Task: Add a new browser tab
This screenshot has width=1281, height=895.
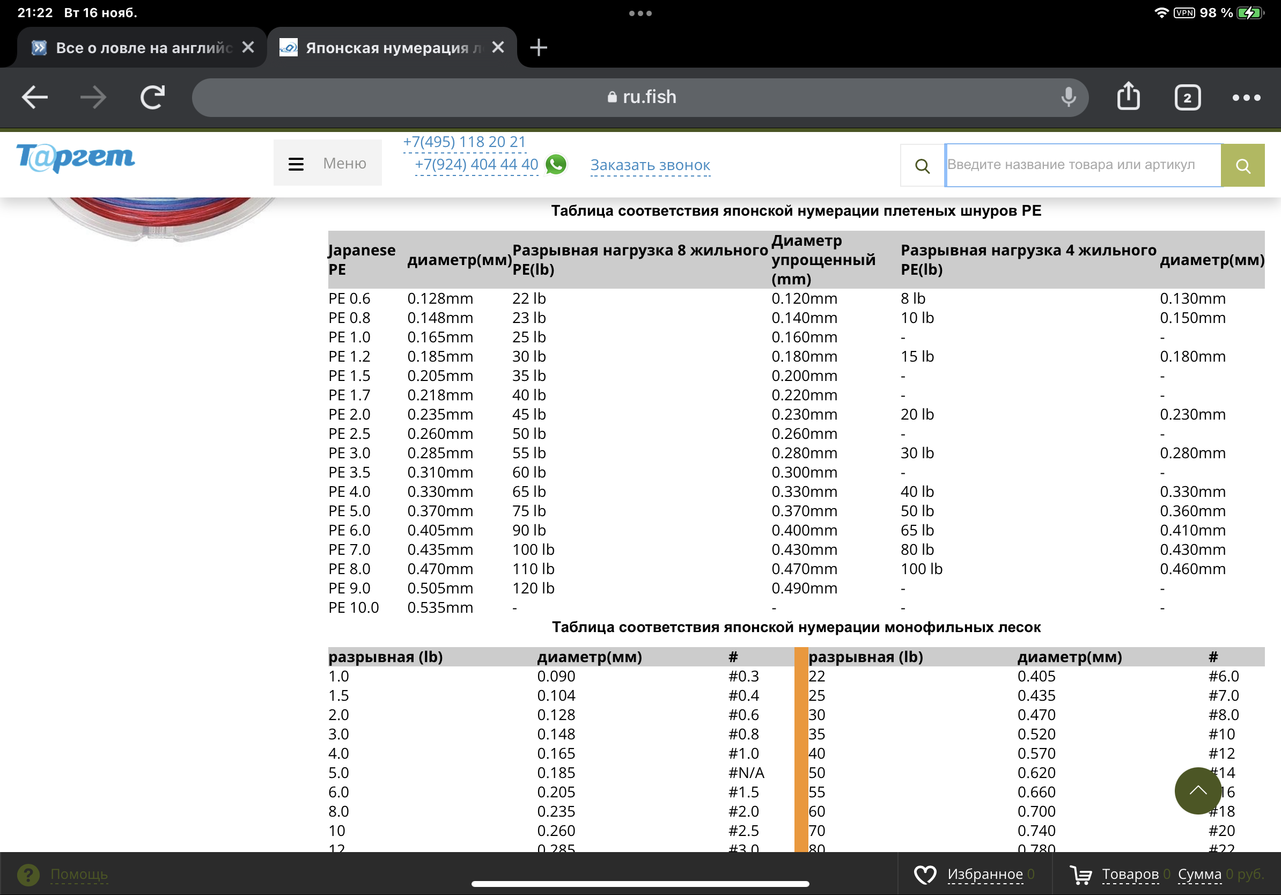Action: 539,47
